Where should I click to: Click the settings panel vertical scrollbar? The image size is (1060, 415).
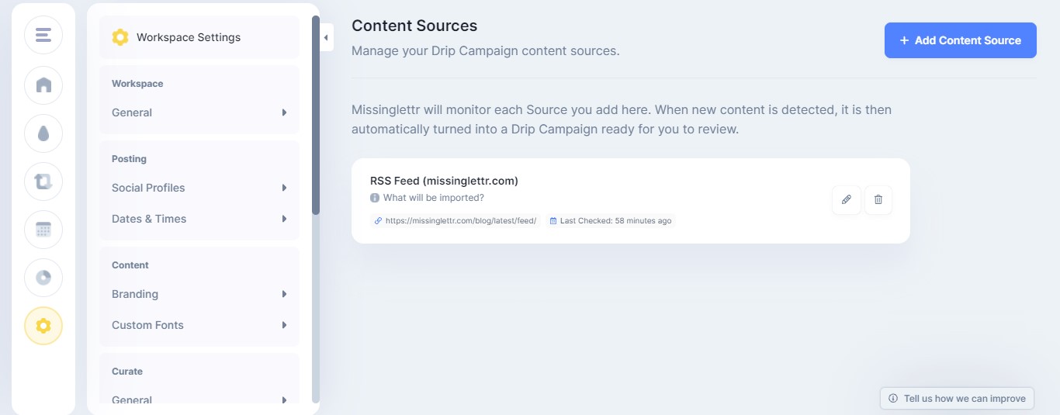tap(316, 116)
